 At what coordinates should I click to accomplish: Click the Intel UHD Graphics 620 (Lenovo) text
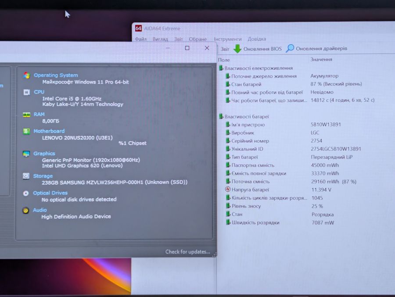click(83, 165)
